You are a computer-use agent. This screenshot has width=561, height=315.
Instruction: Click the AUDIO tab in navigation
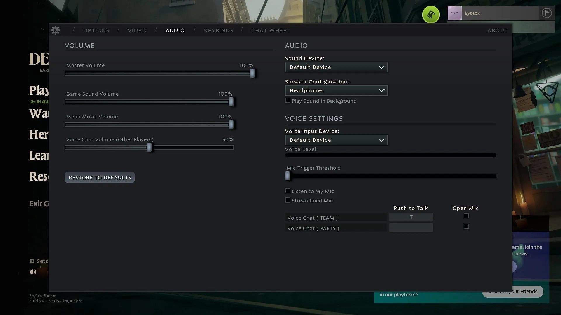[175, 30]
